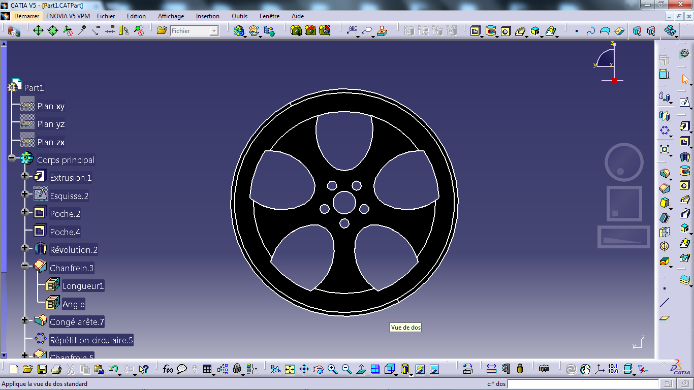The height and width of the screenshot is (390, 694).
Task: Toggle the Swap visible space icon
Action: click(x=434, y=369)
